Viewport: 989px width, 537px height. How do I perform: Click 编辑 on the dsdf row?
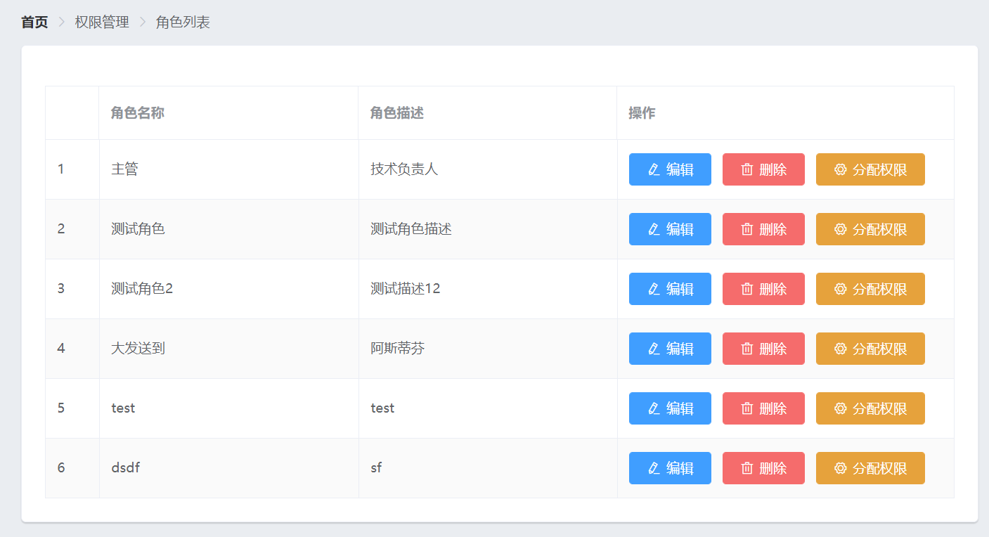pos(670,467)
